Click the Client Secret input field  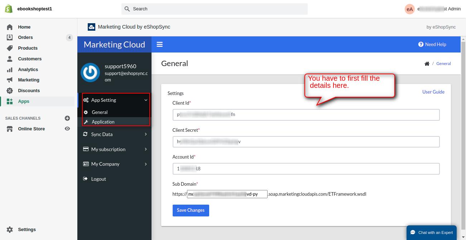[x=306, y=142]
